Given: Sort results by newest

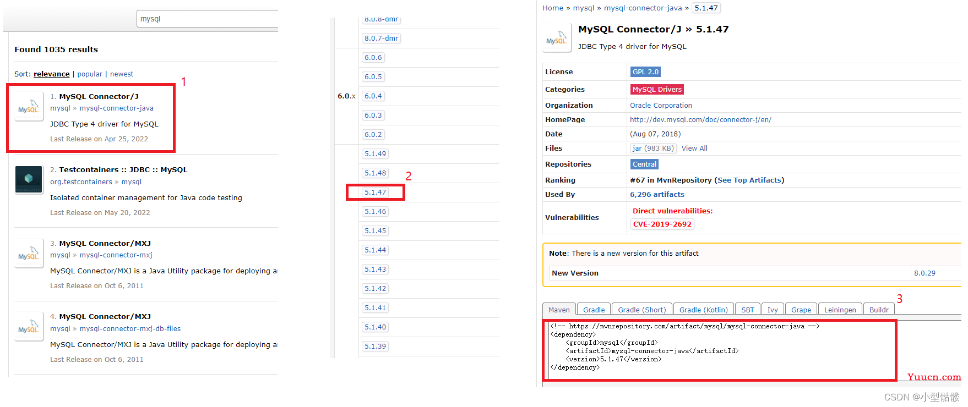Looking at the screenshot, I should pyautogui.click(x=122, y=74).
